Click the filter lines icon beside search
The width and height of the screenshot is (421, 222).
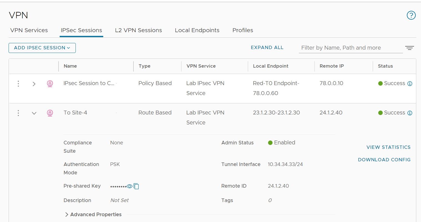tap(409, 48)
